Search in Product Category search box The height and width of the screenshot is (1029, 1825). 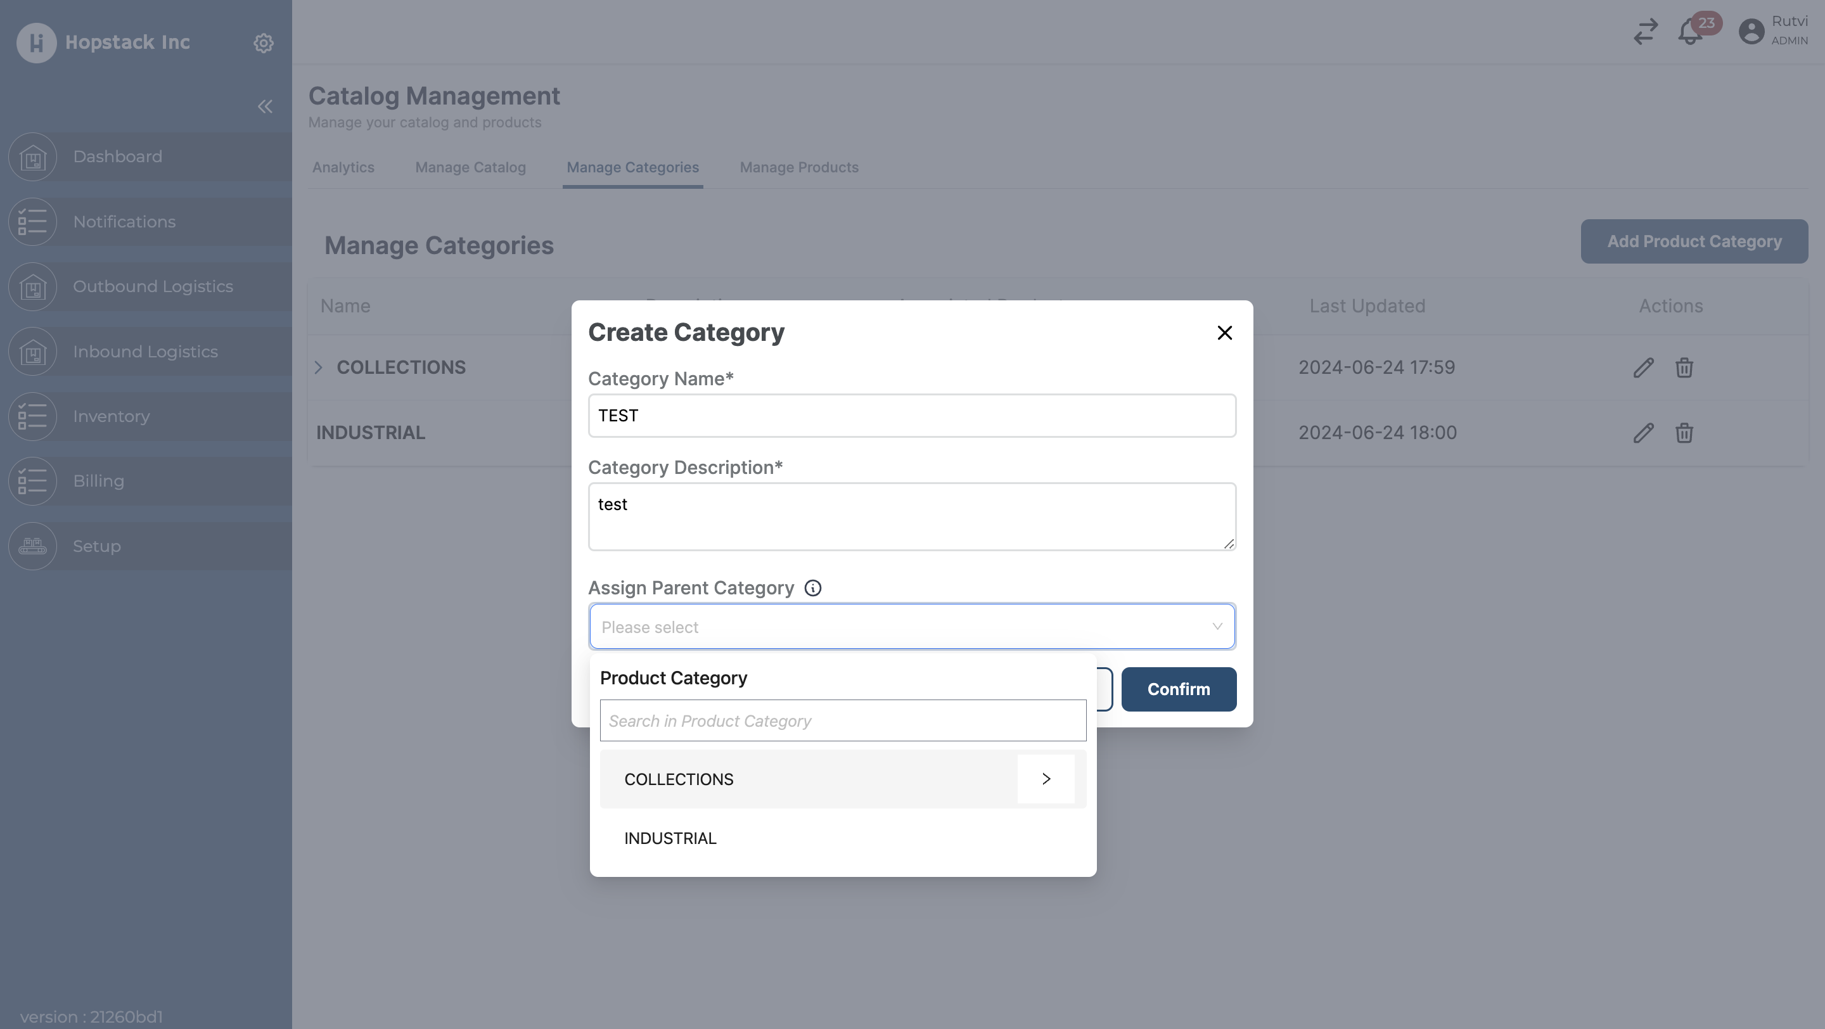pyautogui.click(x=842, y=719)
